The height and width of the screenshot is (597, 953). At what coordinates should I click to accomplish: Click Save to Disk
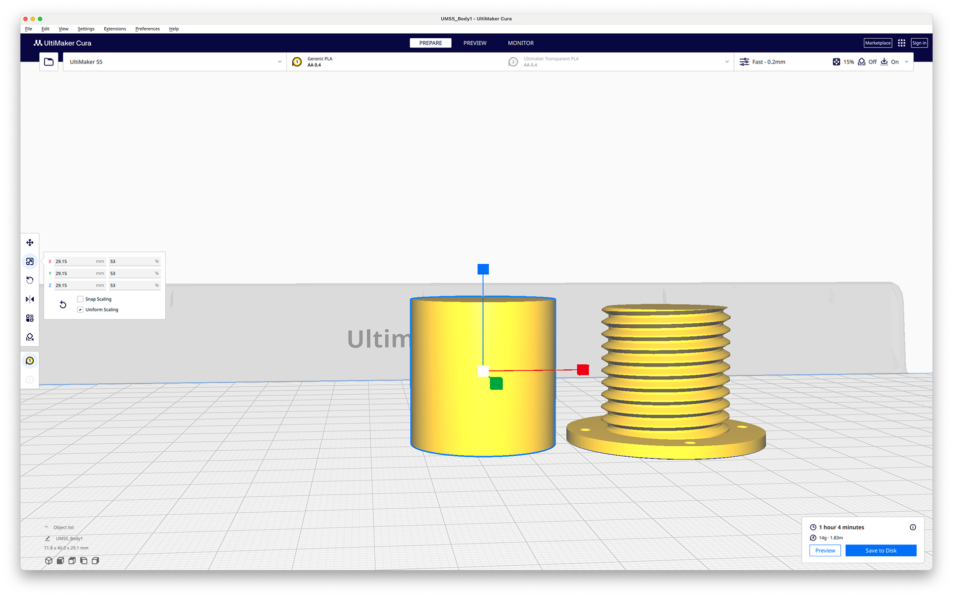coord(881,550)
